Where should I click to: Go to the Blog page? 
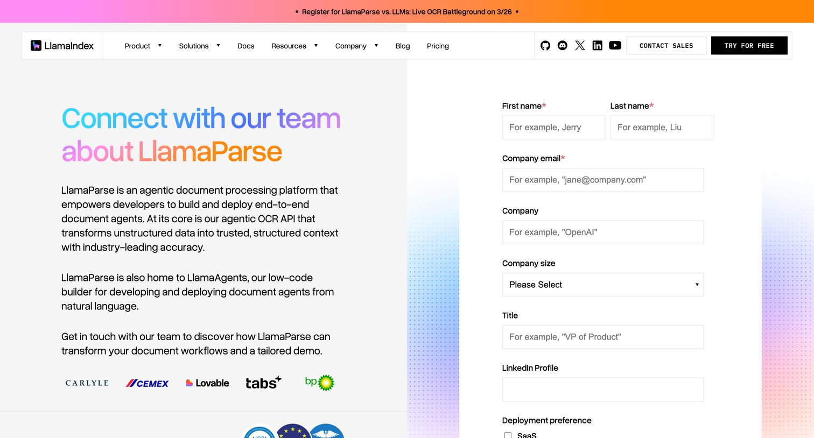coord(403,46)
